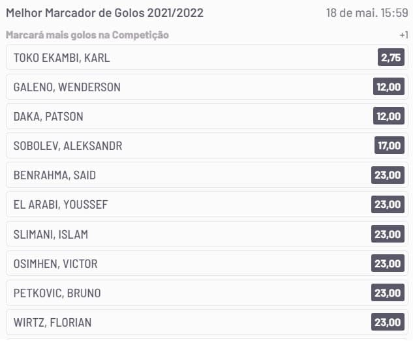Select the SLIMANI, ISLAM player name

tap(50, 234)
